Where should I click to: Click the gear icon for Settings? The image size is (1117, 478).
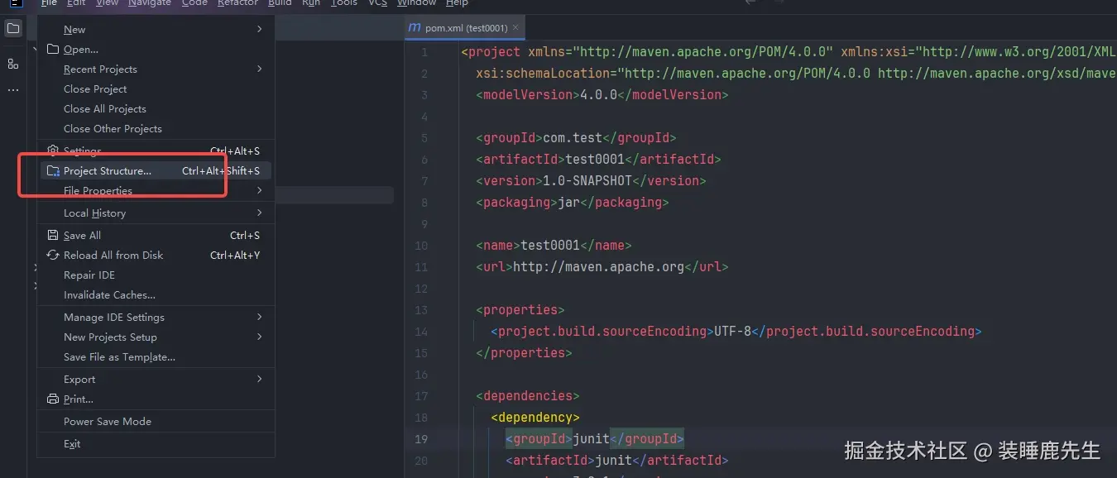[x=53, y=151]
